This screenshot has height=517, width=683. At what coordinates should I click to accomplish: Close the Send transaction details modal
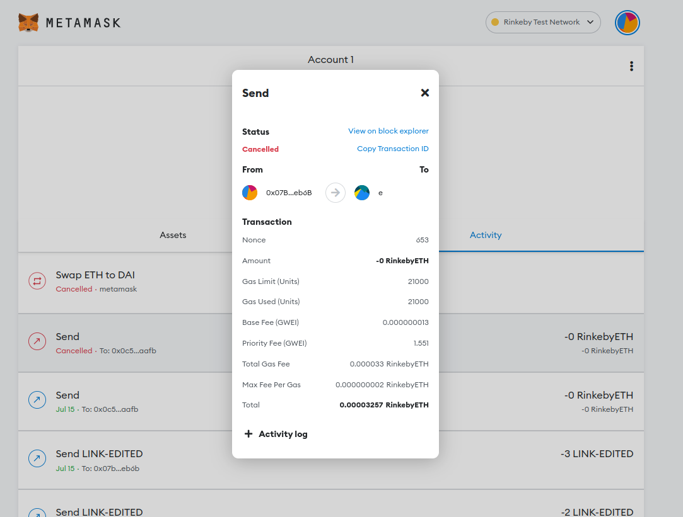[424, 93]
